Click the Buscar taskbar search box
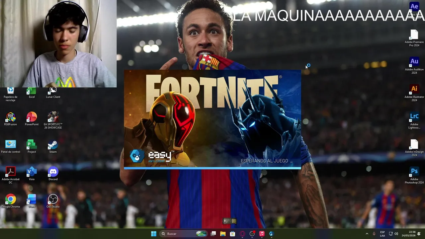The image size is (425, 239). pos(184,234)
